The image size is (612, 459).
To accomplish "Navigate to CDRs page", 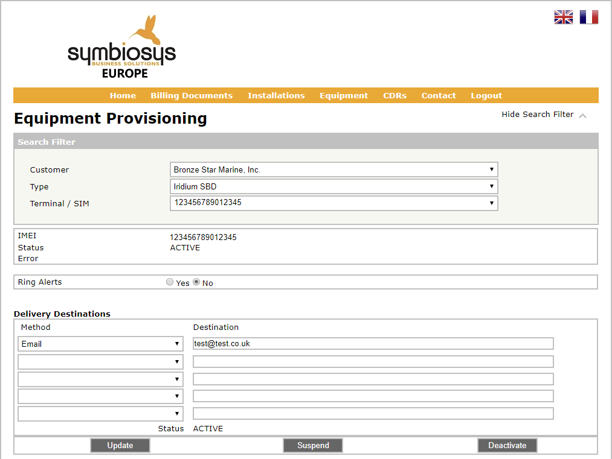I will pos(395,95).
